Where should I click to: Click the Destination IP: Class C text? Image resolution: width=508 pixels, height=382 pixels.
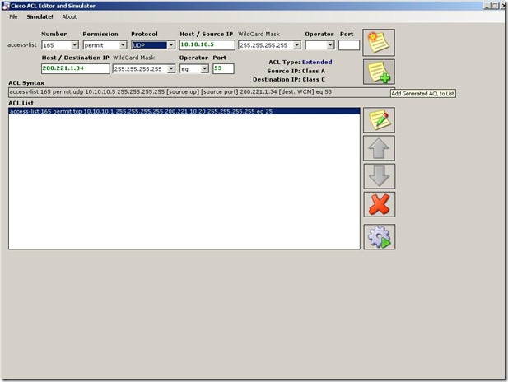(x=289, y=79)
